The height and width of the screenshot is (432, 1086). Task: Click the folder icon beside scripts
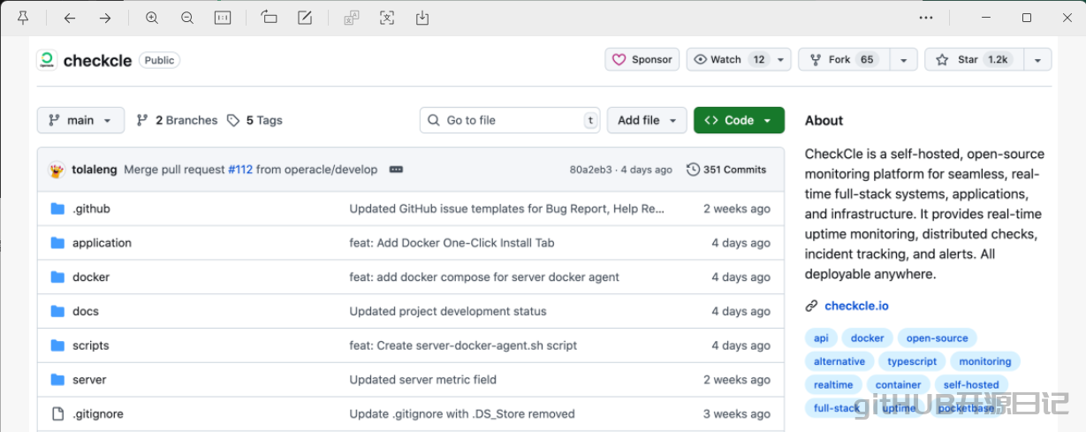[58, 345]
